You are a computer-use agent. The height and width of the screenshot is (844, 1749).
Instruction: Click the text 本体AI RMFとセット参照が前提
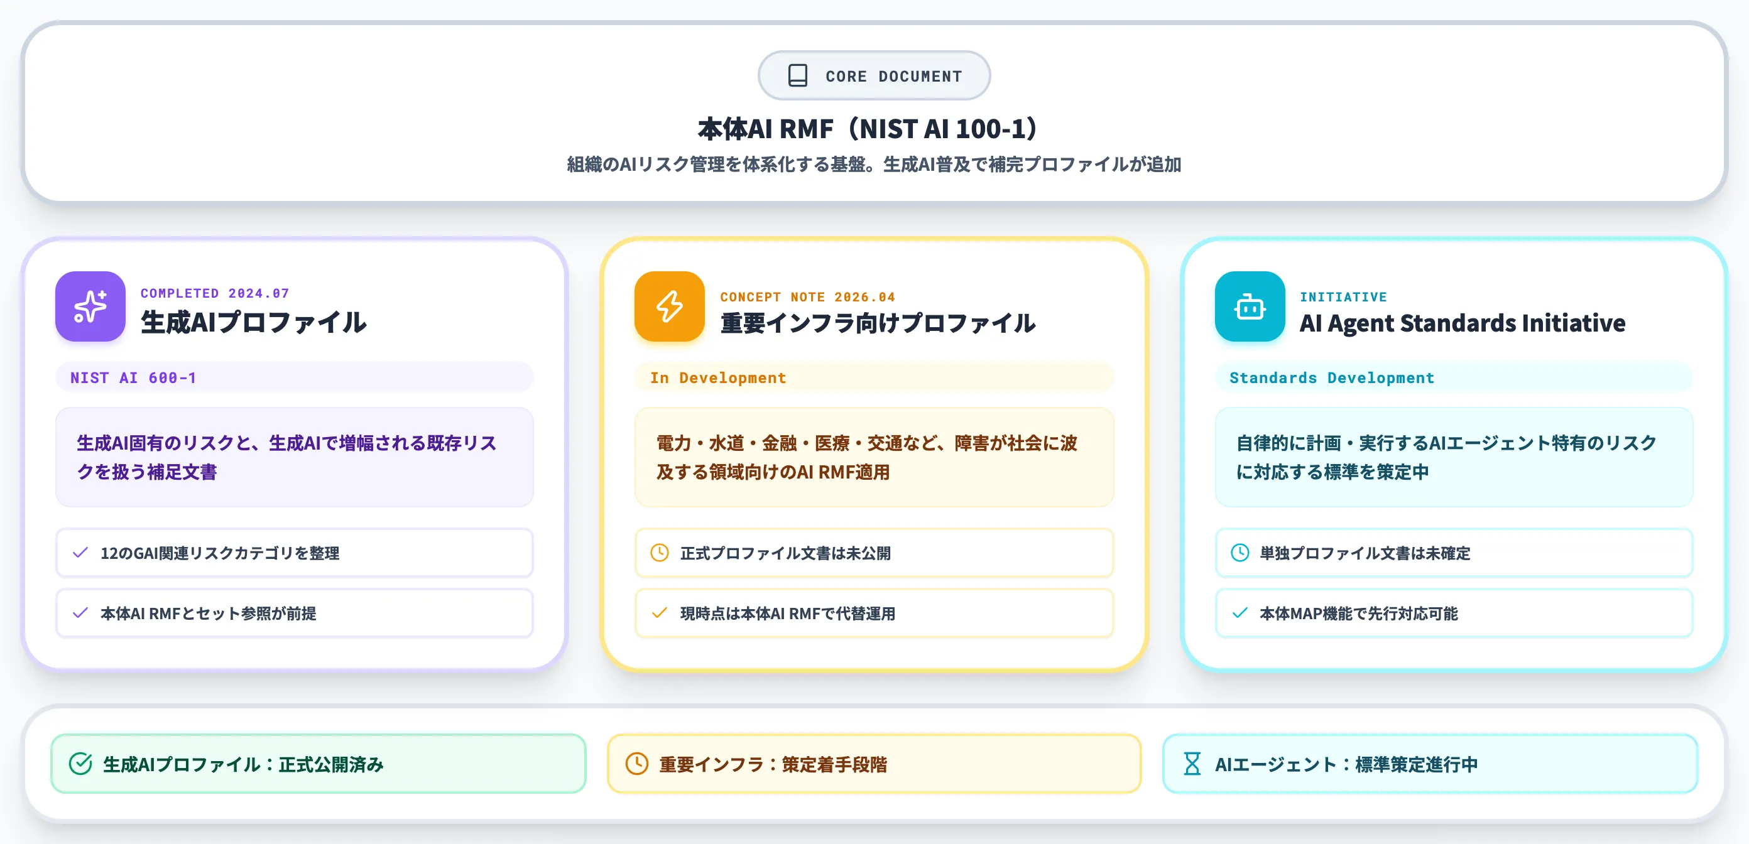(209, 614)
